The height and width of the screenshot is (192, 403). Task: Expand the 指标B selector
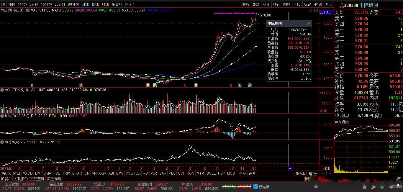[x=301, y=173]
